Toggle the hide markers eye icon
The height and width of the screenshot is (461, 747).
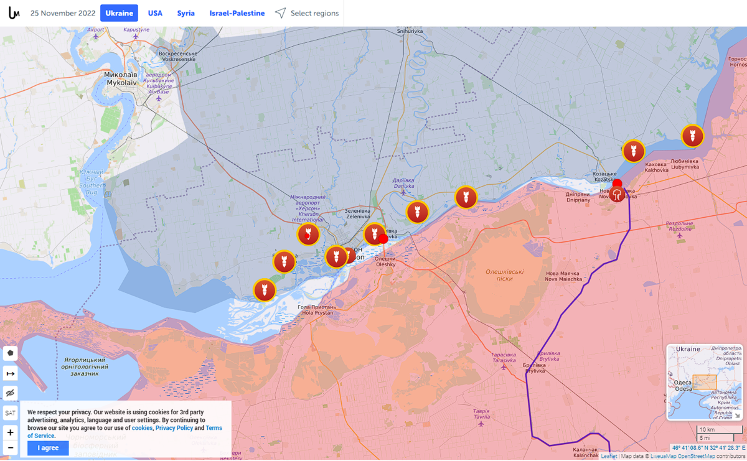tap(11, 393)
